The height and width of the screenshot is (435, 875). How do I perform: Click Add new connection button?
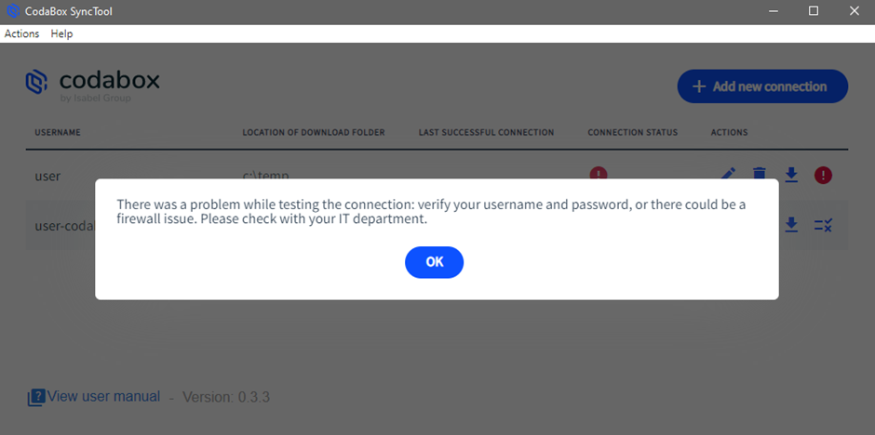[x=762, y=86]
